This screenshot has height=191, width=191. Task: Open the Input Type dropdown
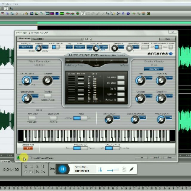26,47
